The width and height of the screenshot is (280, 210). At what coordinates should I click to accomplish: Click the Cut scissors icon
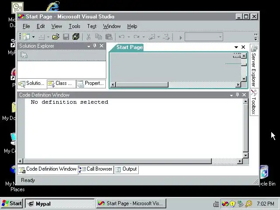88,37
